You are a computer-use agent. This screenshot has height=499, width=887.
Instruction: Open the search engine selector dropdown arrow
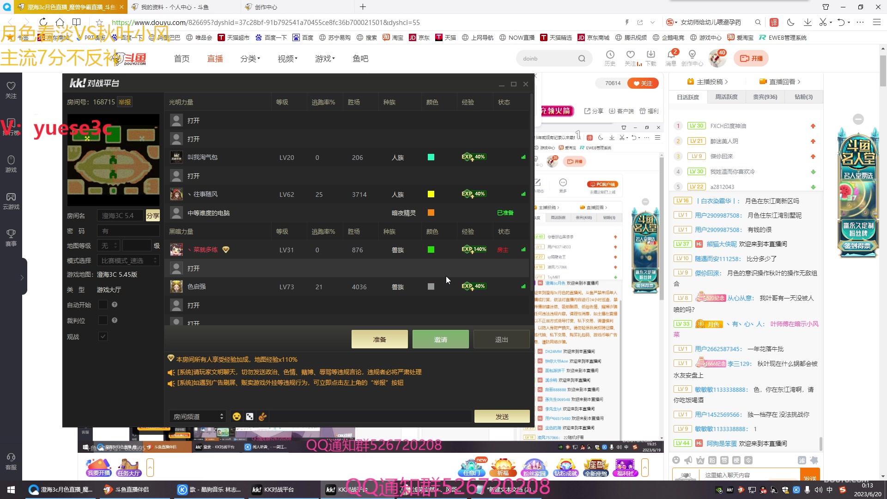676,22
